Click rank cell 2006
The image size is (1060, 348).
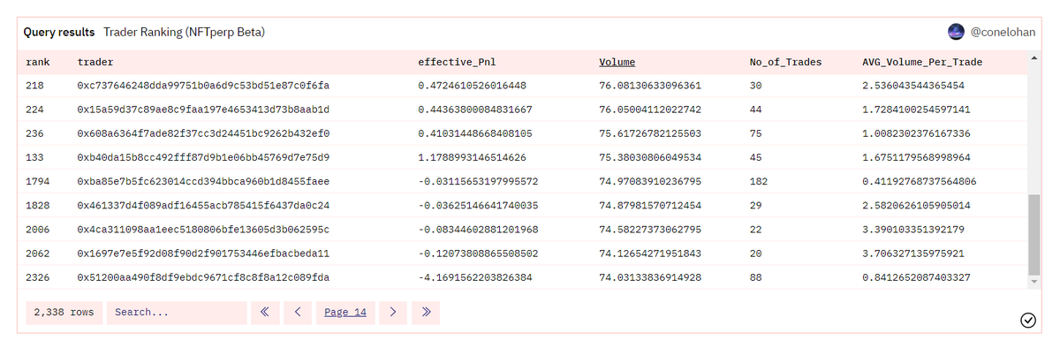point(38,230)
